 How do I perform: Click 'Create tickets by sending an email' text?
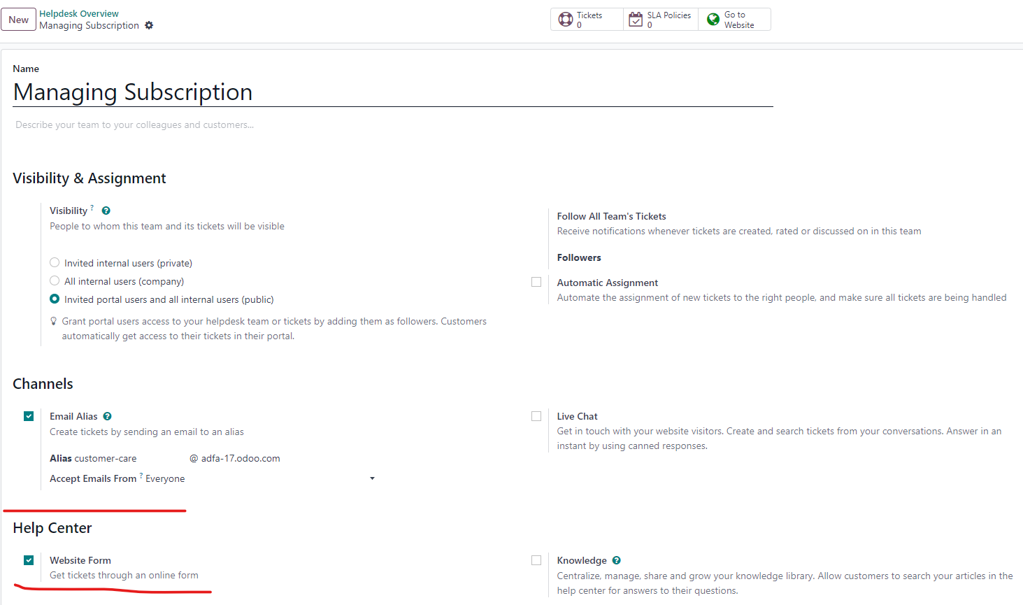click(147, 432)
